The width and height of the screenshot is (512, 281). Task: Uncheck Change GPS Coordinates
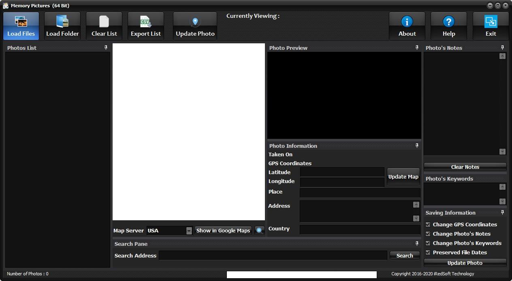click(x=428, y=224)
